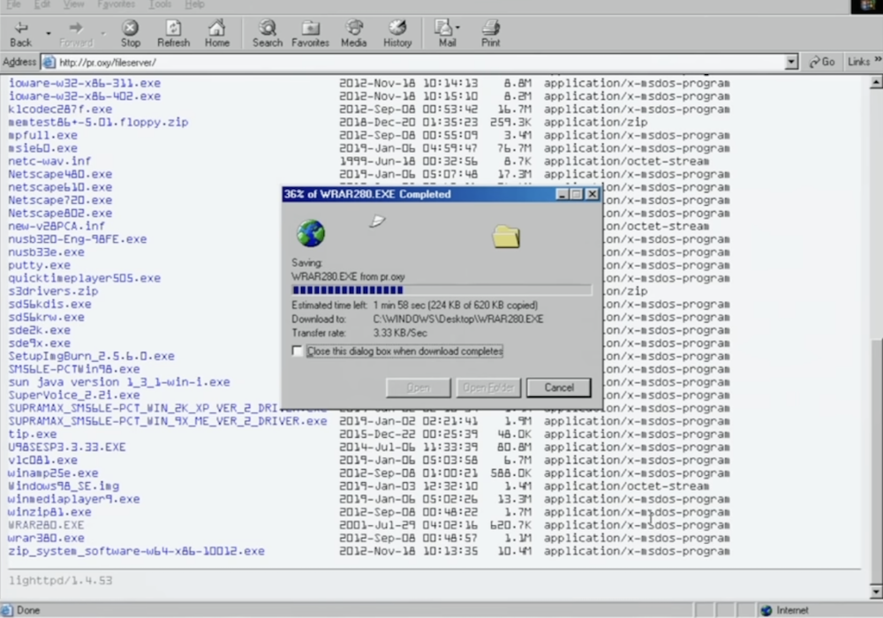Click the new-v28PCA.inf link

click(x=57, y=226)
